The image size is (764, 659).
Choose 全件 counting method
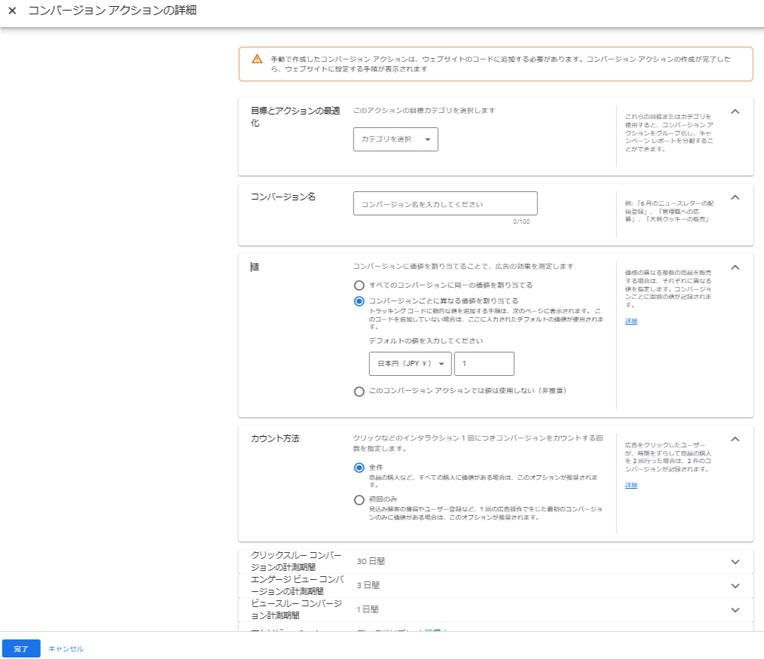(359, 468)
